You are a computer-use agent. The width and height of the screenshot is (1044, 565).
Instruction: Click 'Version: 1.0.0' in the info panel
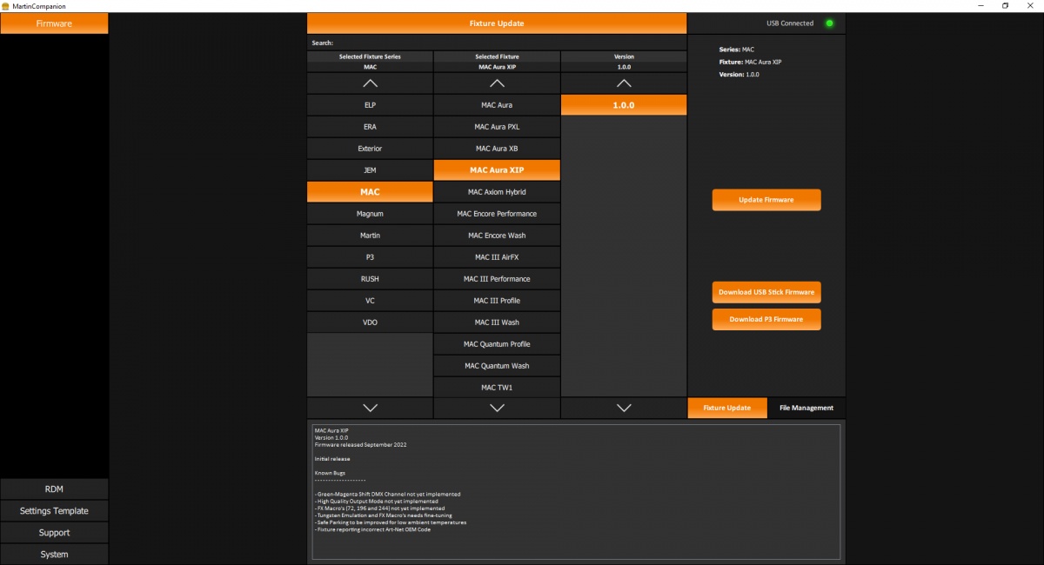pyautogui.click(x=739, y=75)
